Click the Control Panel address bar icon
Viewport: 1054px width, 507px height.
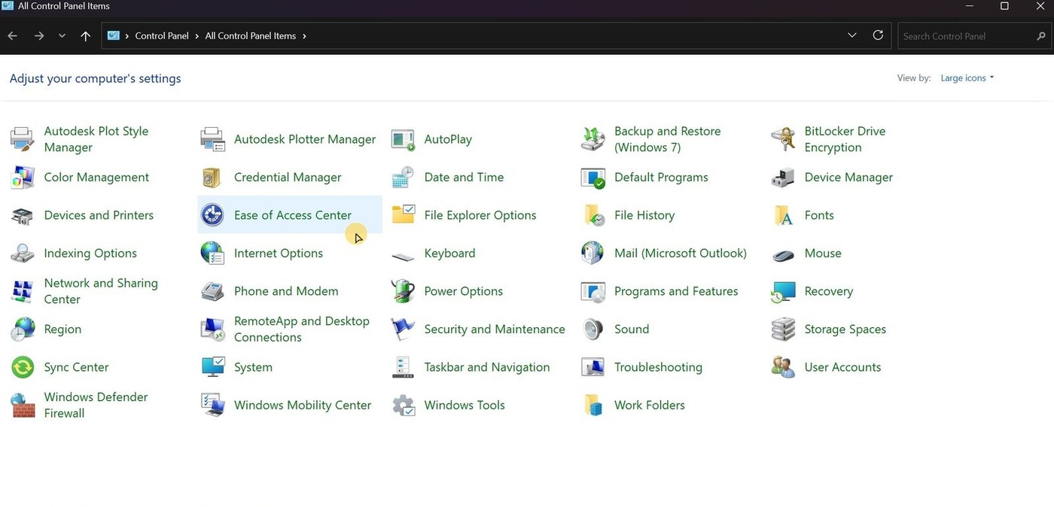click(114, 35)
